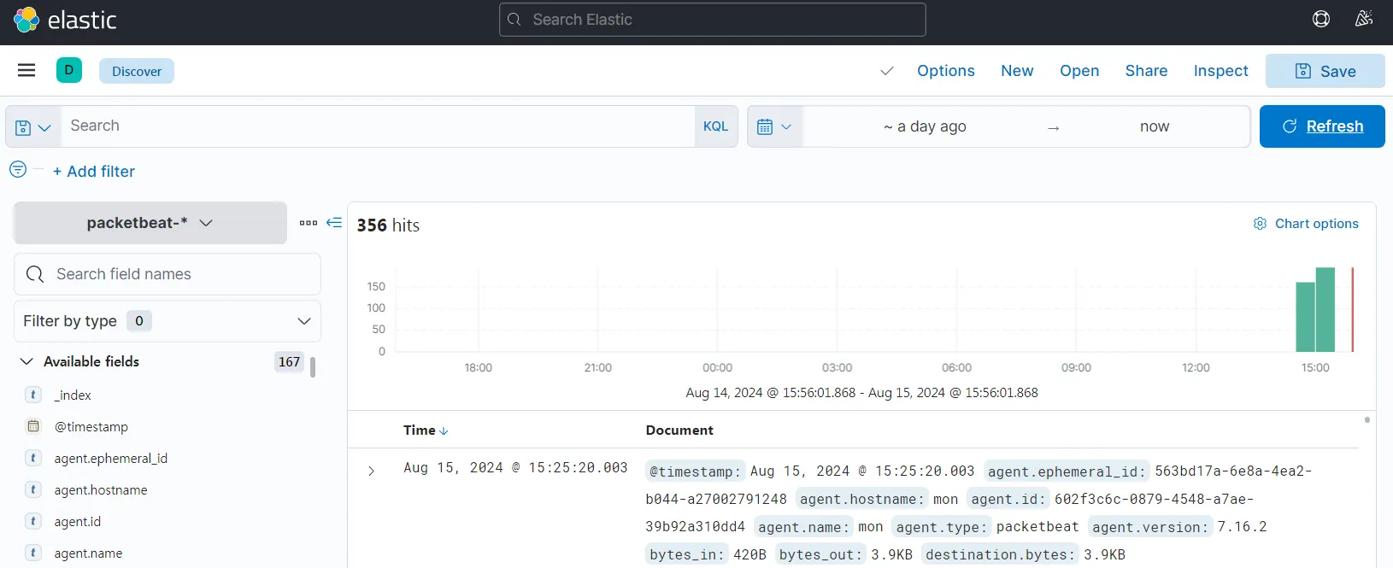
Task: Click agent.ephemeral_id type icon
Action: pyautogui.click(x=33, y=458)
